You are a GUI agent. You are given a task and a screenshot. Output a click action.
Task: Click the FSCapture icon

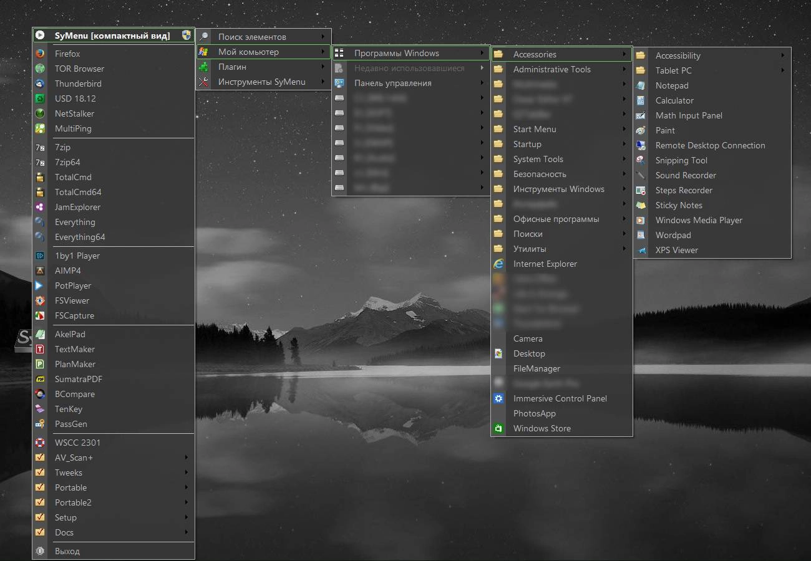pos(40,315)
